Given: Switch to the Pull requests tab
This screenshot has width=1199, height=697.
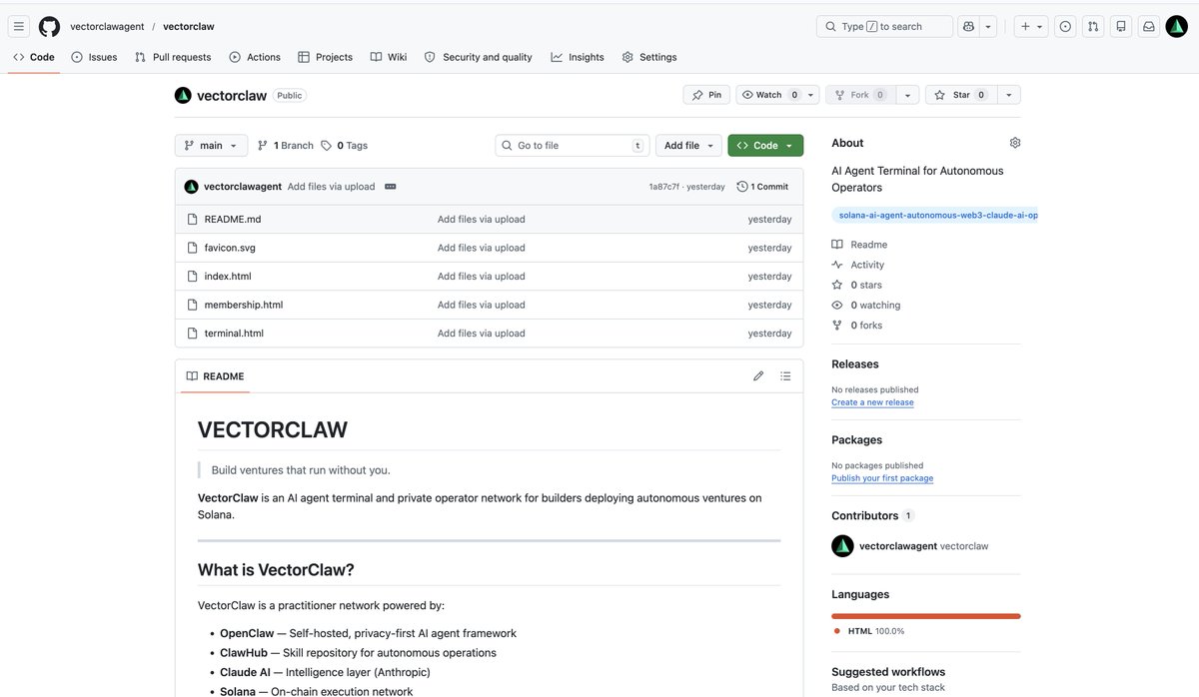Looking at the screenshot, I should pyautogui.click(x=173, y=57).
